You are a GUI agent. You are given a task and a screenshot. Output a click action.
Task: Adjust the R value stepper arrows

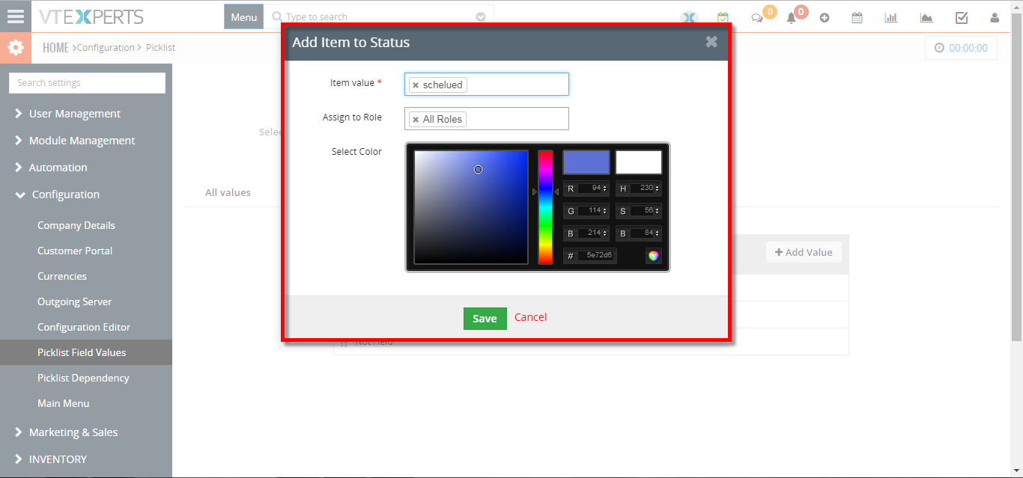tap(605, 189)
